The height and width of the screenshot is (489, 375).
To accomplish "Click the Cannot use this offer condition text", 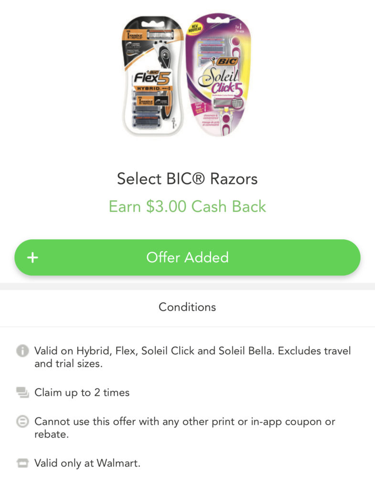I will (185, 428).
